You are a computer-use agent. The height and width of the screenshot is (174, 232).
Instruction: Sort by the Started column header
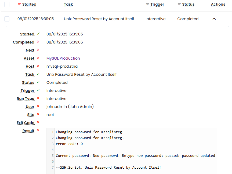pos(29,4)
